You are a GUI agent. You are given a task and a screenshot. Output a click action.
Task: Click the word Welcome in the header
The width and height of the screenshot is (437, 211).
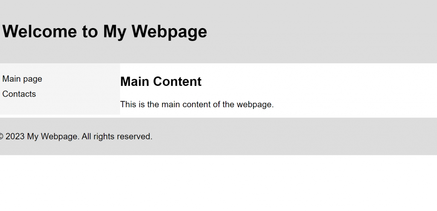[40, 31]
